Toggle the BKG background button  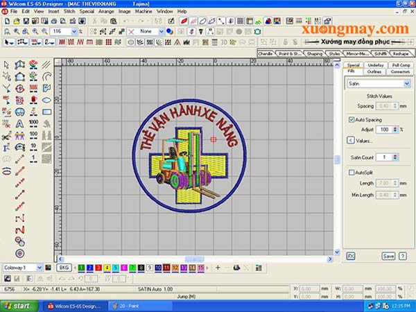tap(63, 267)
